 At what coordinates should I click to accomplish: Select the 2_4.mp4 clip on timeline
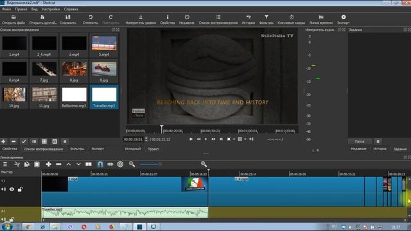(x=286, y=192)
